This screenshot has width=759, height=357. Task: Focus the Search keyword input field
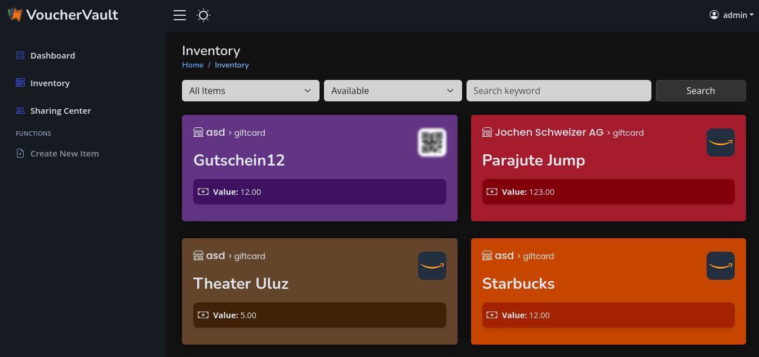click(x=558, y=91)
